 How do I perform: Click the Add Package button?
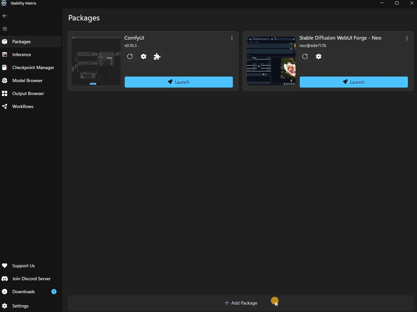pos(241,303)
